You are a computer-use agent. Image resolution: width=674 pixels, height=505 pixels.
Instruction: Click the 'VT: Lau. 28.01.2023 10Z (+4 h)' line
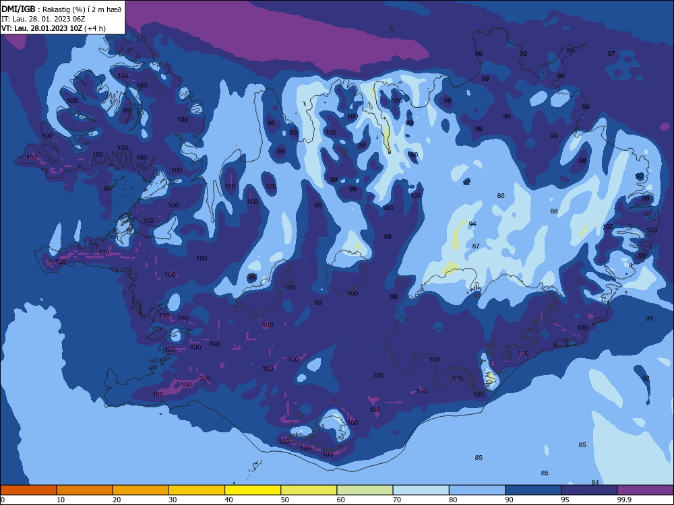pyautogui.click(x=53, y=28)
